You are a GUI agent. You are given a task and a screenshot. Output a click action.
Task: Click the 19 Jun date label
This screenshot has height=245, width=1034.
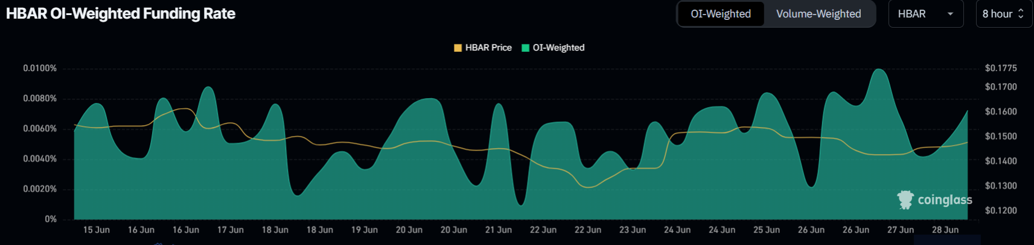(365, 230)
